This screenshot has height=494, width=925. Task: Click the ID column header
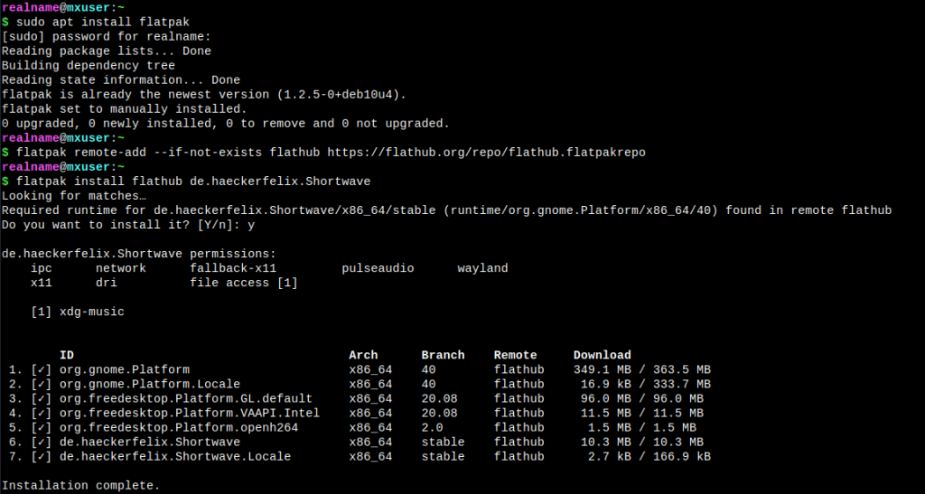pyautogui.click(x=67, y=355)
